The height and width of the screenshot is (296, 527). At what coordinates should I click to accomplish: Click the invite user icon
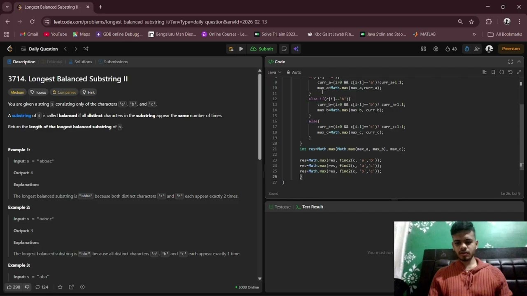click(477, 49)
